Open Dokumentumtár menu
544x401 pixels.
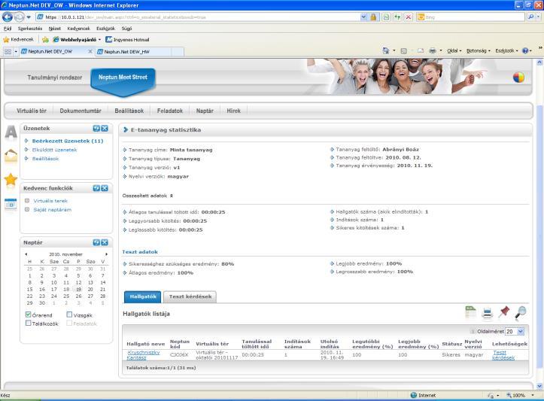point(81,111)
